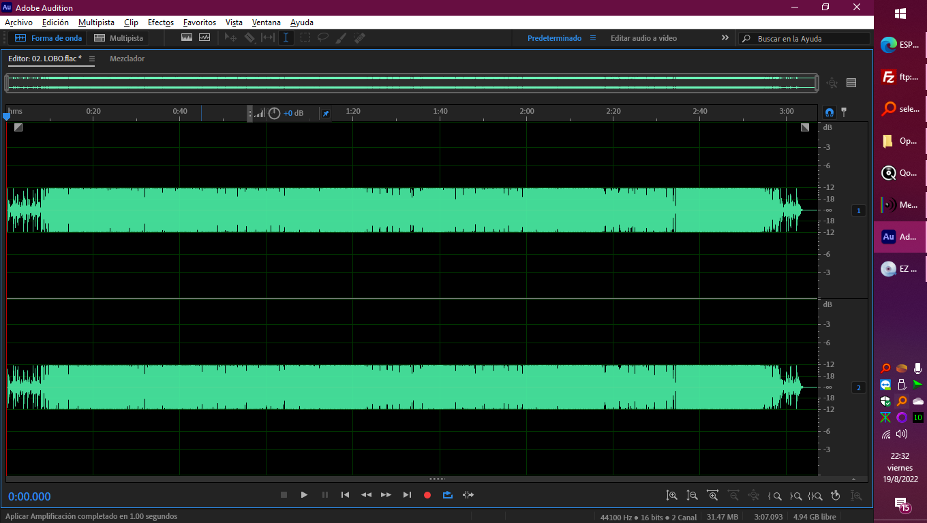
Task: Rewind using the transport control
Action: pos(366,495)
